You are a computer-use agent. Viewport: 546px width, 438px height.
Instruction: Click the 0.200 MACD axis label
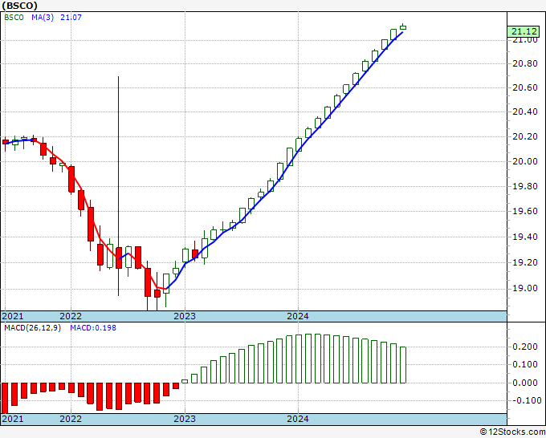point(525,347)
